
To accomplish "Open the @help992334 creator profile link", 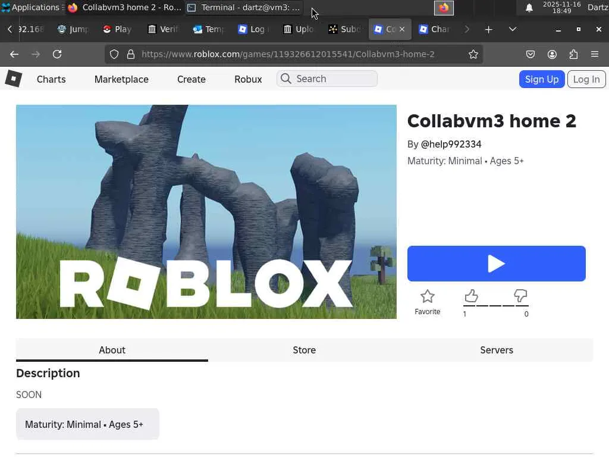I will point(451,144).
